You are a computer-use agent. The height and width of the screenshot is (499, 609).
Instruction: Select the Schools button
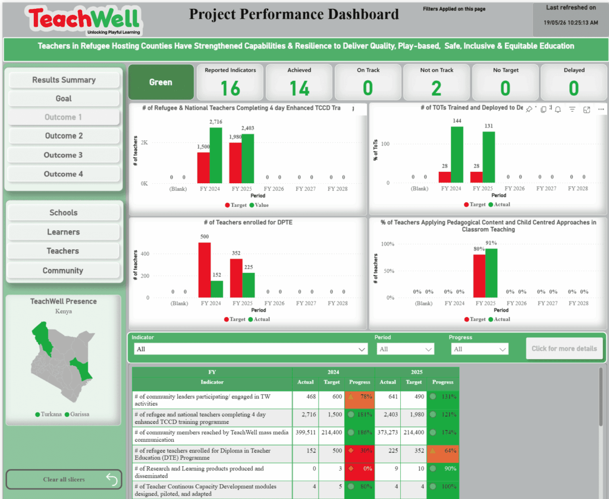tap(63, 213)
